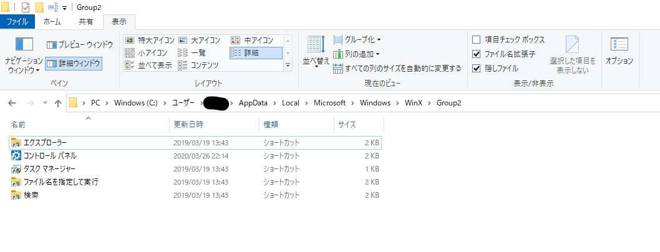This screenshot has height=252, width=660.
Task: Open the Customize Quick Access Toolbar arrow
Action: tap(64, 7)
